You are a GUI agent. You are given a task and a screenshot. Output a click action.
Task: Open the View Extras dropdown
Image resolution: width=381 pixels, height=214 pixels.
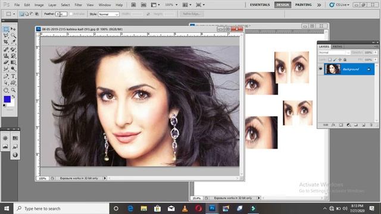155,5
